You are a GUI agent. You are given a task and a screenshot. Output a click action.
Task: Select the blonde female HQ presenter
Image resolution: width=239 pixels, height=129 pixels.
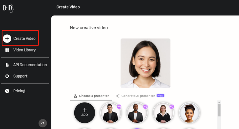pos(163,113)
